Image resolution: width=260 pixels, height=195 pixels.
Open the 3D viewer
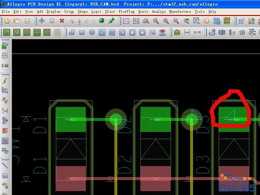tap(216, 21)
